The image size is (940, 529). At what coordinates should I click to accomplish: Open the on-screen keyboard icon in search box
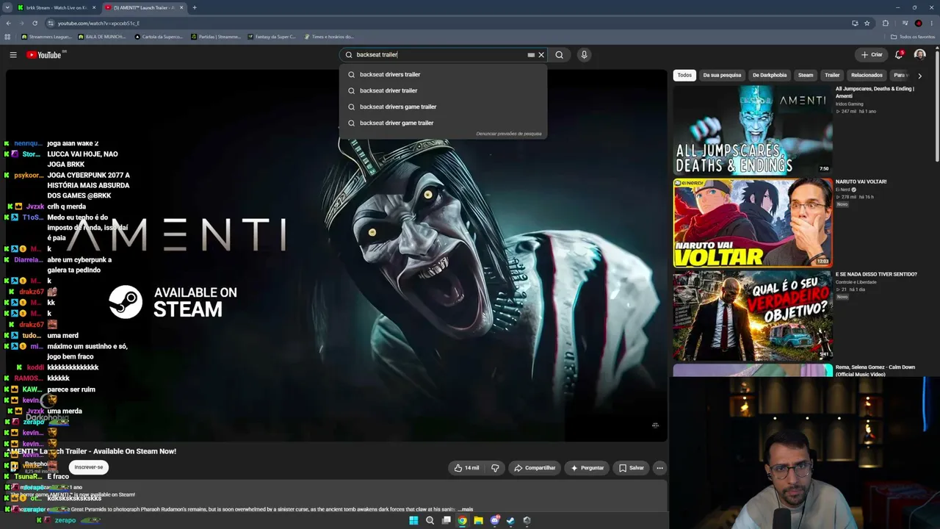pyautogui.click(x=531, y=54)
